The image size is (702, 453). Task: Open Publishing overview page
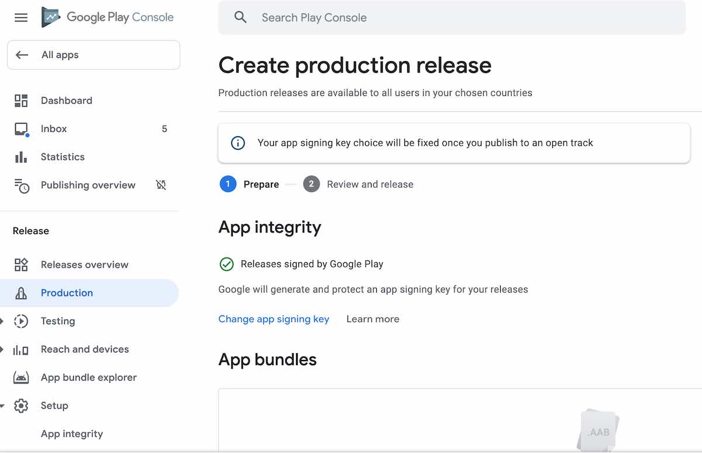coord(90,185)
